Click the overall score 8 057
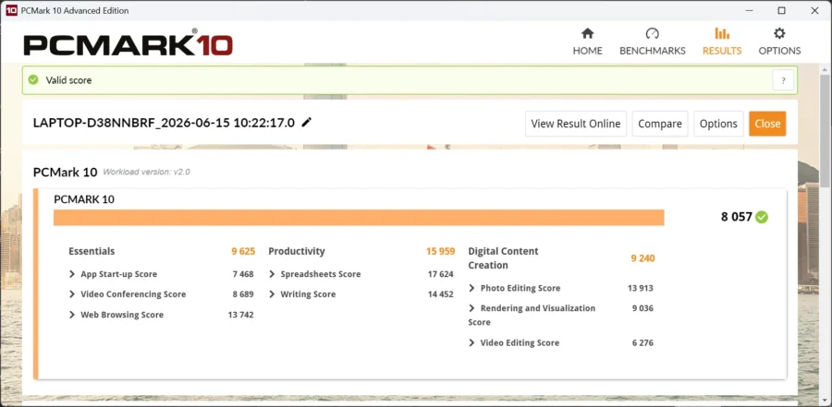The image size is (832, 407). (x=737, y=217)
